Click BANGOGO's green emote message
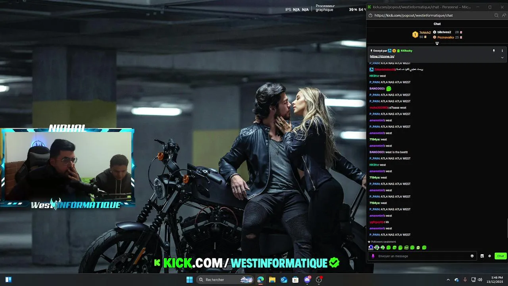The image size is (508, 286). 389,89
